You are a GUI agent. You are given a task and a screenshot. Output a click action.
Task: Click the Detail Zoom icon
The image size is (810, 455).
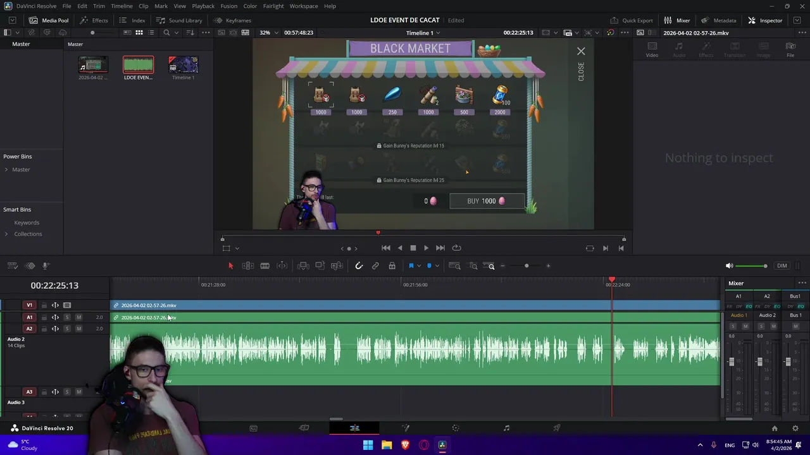pyautogui.click(x=473, y=266)
